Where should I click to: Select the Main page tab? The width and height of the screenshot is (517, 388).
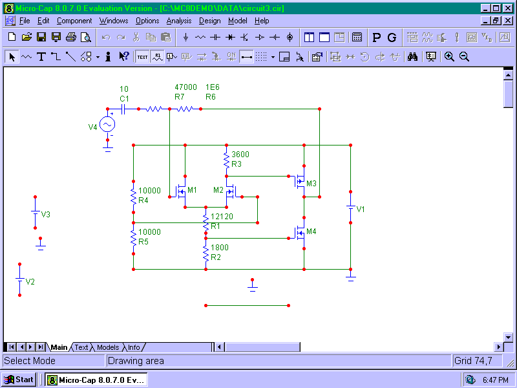[59, 347]
